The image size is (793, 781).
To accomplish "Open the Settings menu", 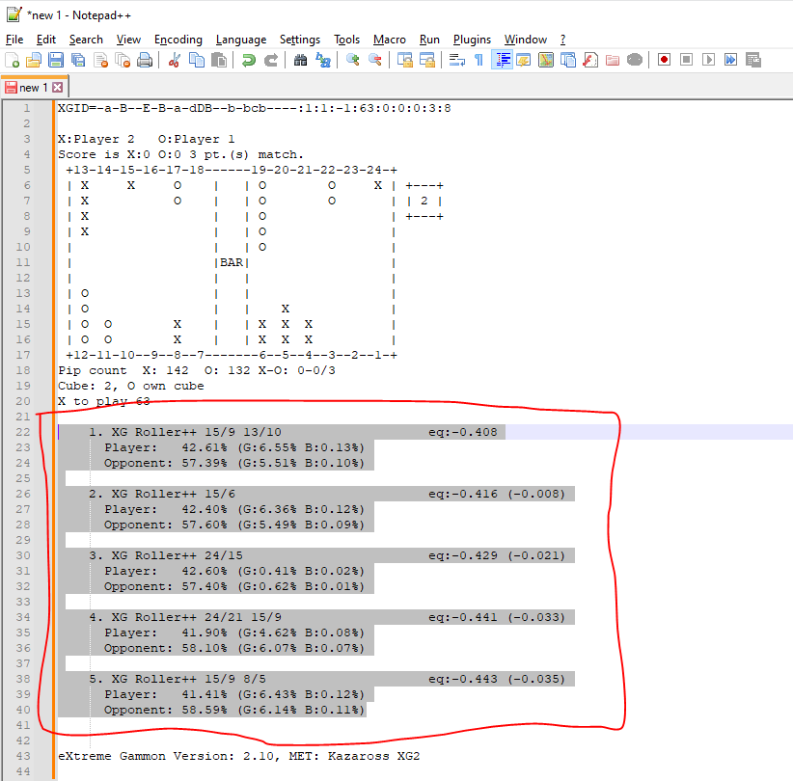I will (300, 40).
